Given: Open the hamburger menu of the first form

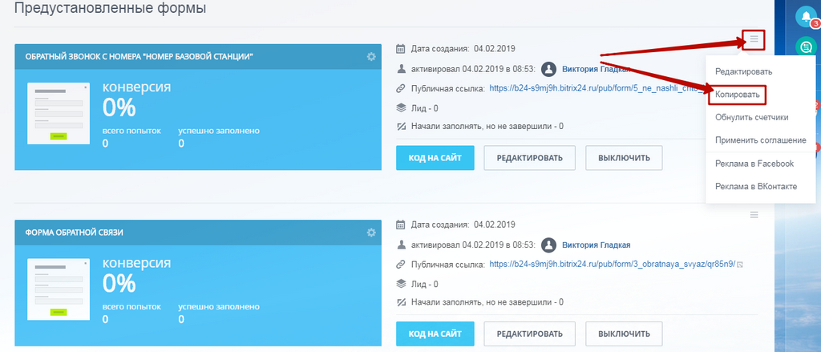Looking at the screenshot, I should tap(754, 38).
